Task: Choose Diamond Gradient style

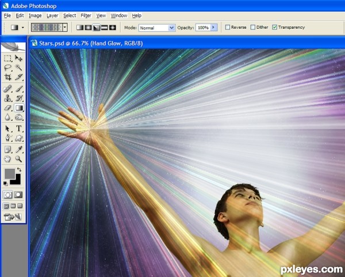Action: 113,28
